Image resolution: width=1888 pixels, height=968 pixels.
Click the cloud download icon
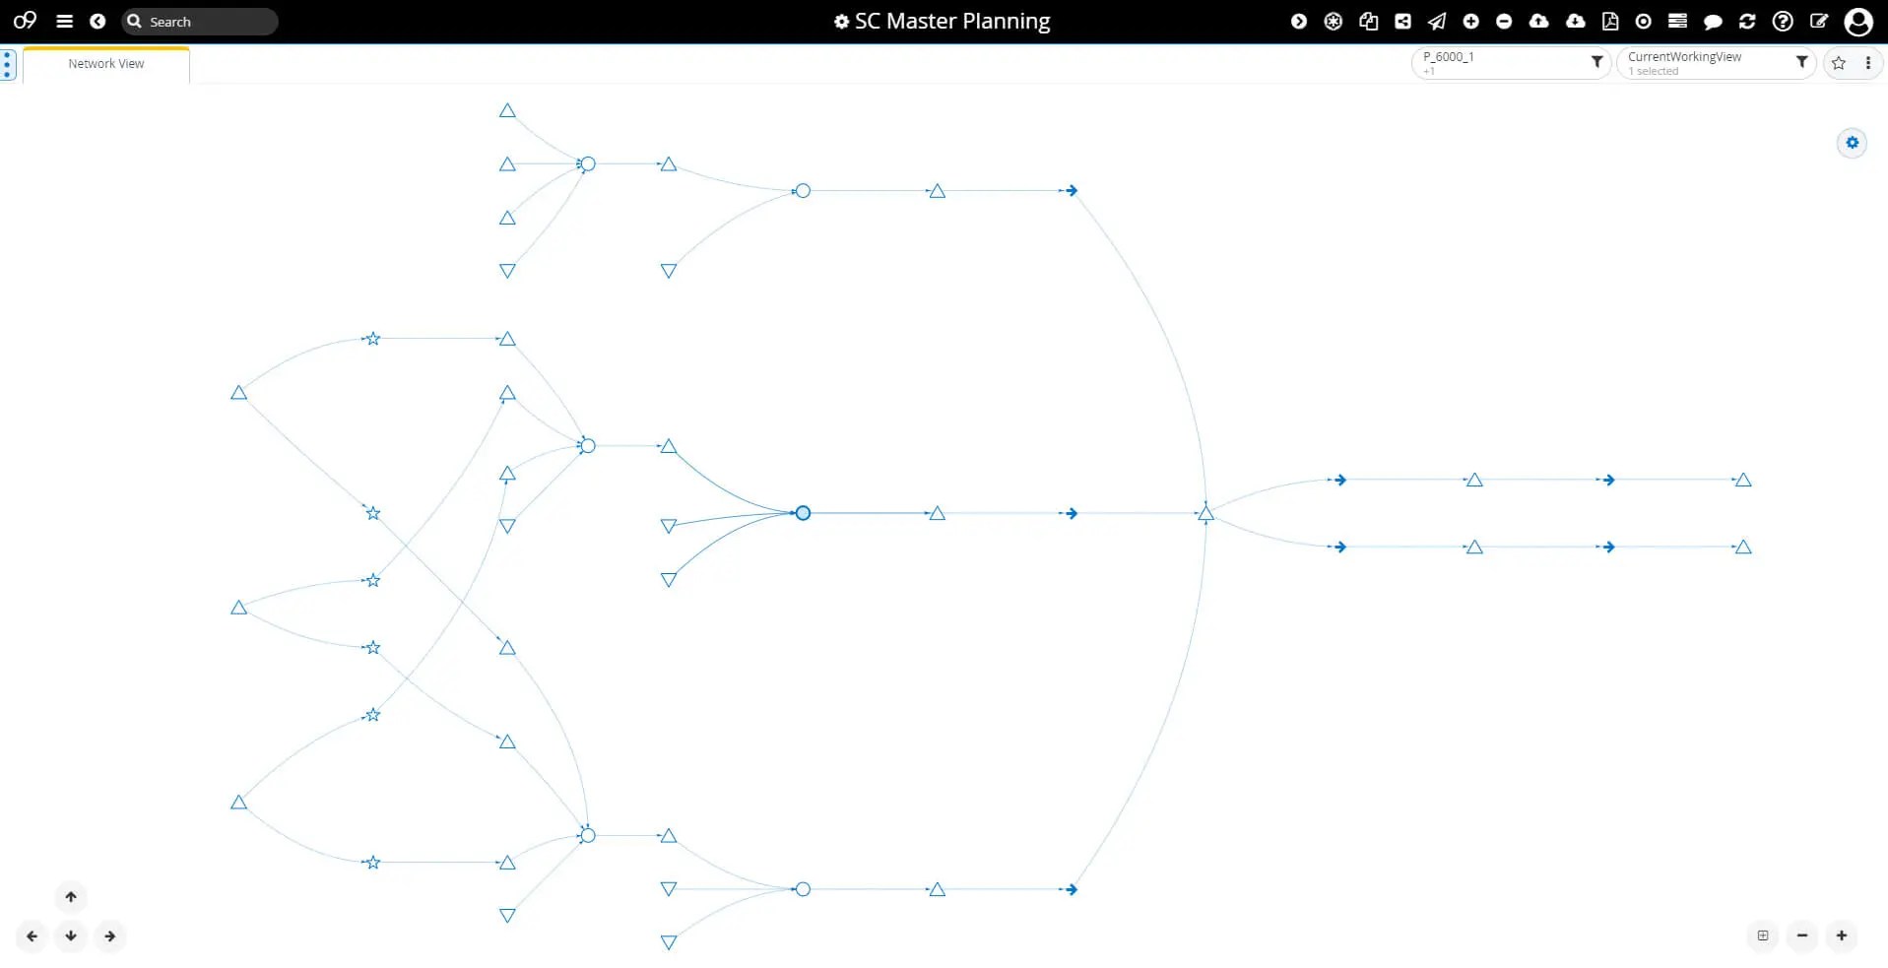click(1576, 21)
